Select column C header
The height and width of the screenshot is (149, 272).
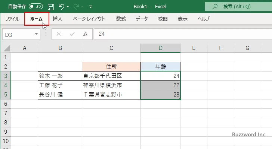click(111, 48)
